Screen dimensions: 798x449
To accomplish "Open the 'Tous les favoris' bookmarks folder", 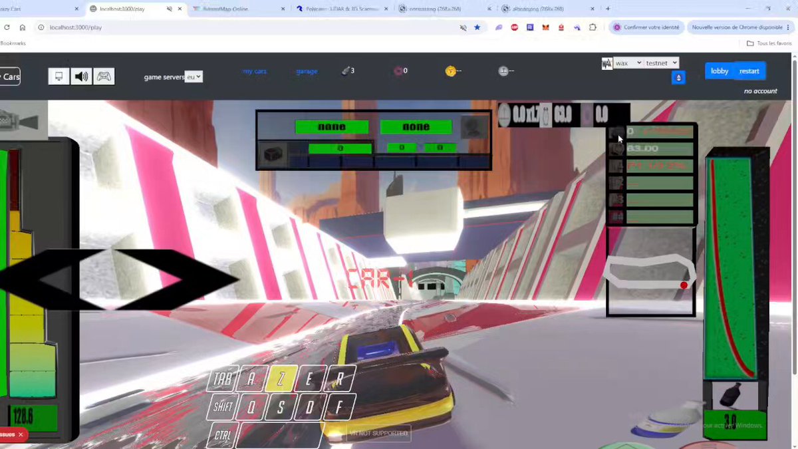I will pos(769,43).
